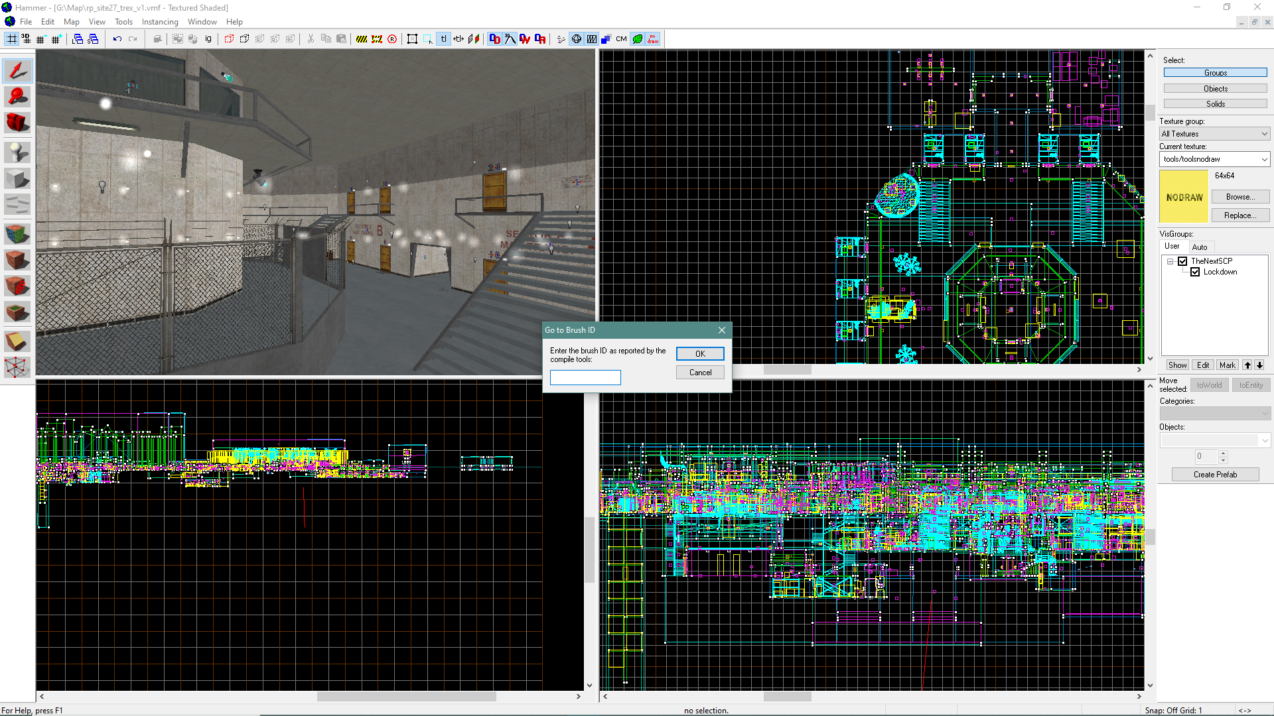Screen dimensions: 1274x716
Task: Toggle the no draw toolbar button
Action: click(x=654, y=39)
